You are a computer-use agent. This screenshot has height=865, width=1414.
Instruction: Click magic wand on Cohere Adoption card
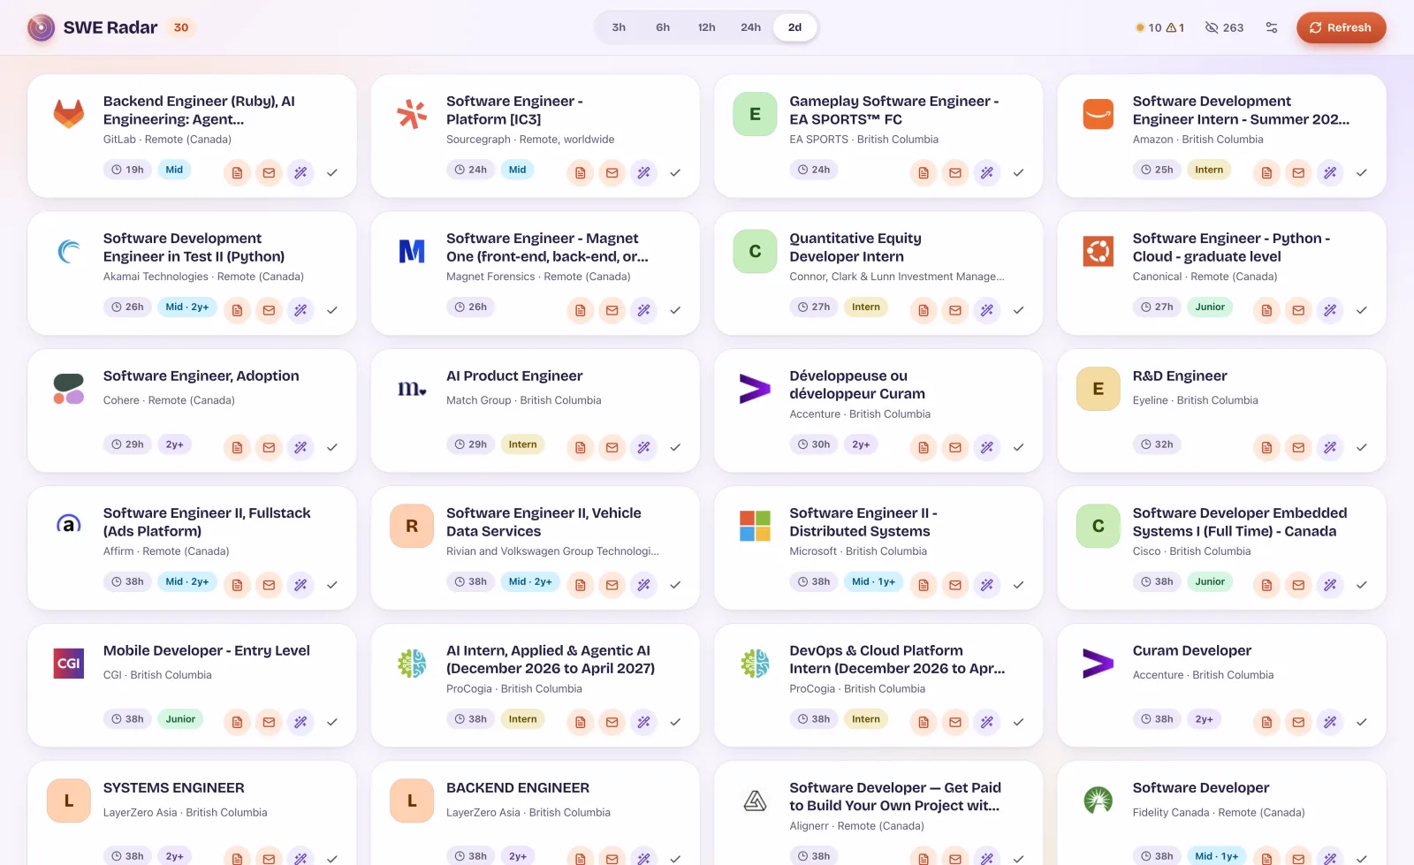tap(300, 448)
